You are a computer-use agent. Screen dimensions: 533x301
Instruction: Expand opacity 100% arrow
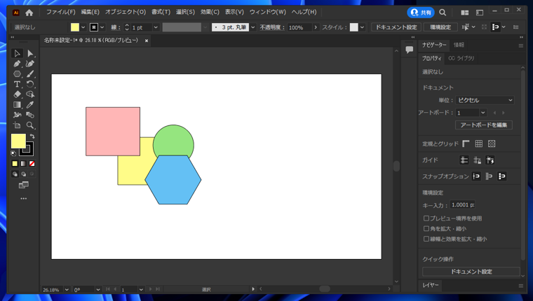pyautogui.click(x=316, y=27)
